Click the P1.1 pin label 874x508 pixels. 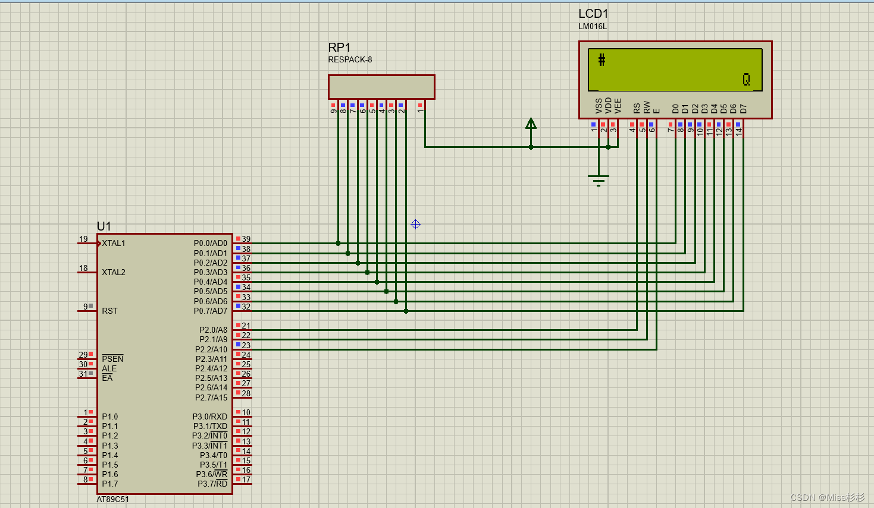click(110, 426)
